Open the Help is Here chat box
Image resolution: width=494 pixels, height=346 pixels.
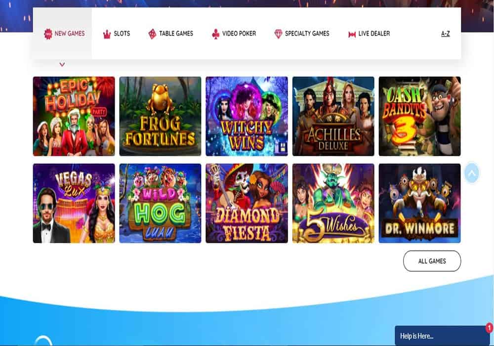442,336
